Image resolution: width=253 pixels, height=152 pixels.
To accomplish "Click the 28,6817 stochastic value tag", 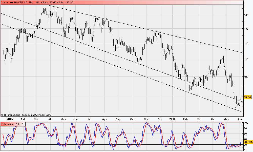I will [x=248, y=142].
